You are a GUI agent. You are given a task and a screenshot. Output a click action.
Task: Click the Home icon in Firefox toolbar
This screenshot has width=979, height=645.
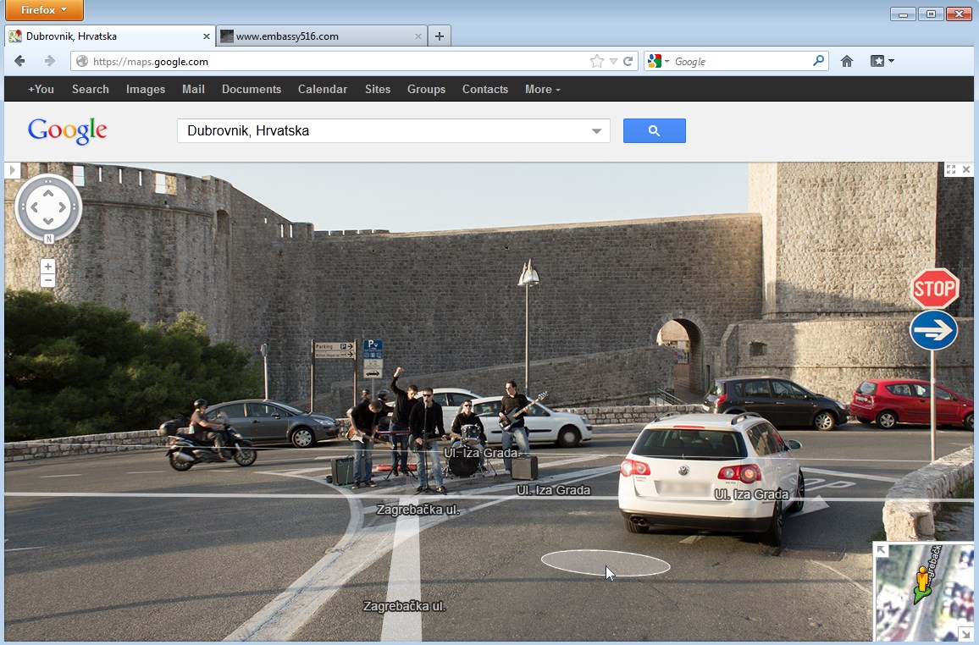point(846,61)
